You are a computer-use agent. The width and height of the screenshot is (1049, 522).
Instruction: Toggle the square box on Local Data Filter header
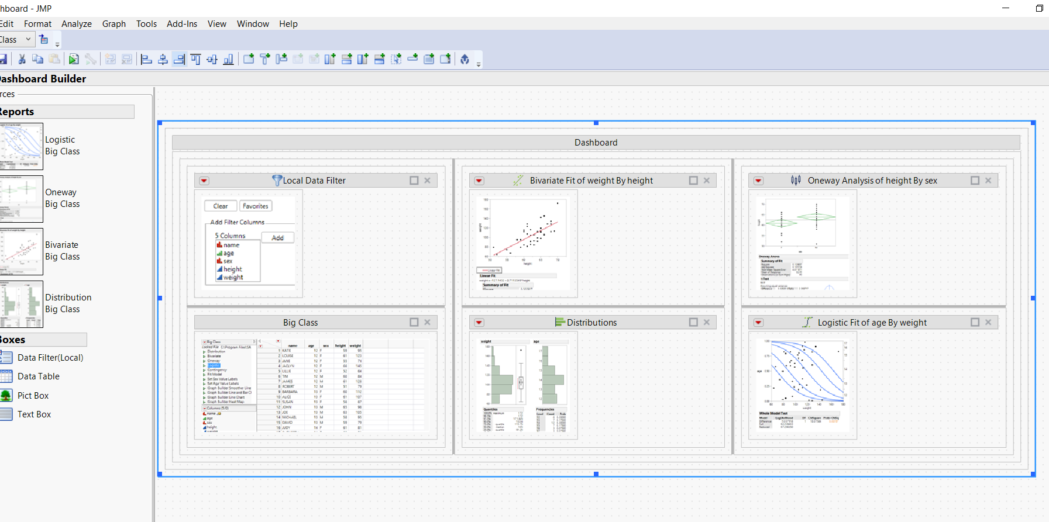pos(414,181)
